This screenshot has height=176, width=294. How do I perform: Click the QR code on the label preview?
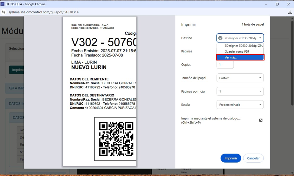pyautogui.click(x=116, y=139)
